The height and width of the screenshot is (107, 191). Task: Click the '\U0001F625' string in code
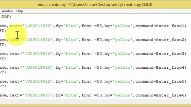click(x=38, y=53)
